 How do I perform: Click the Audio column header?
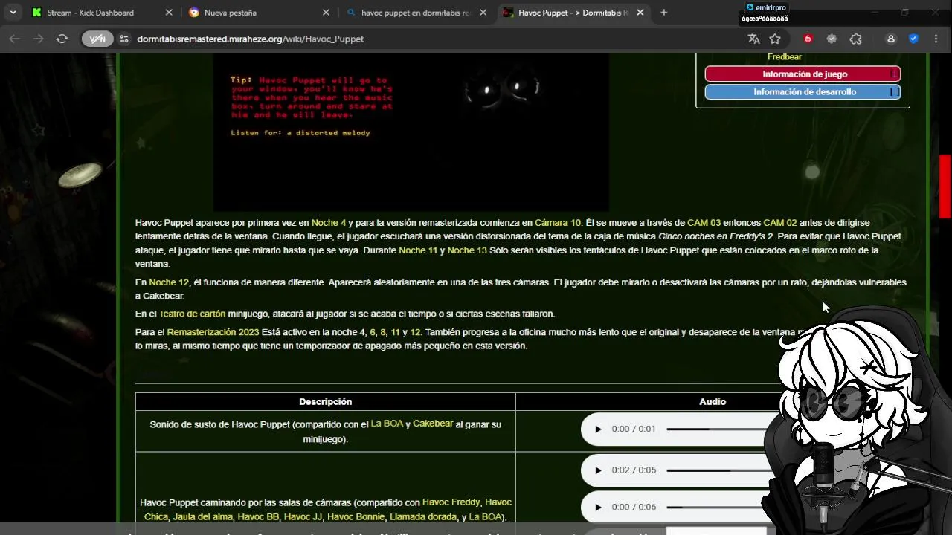(712, 402)
